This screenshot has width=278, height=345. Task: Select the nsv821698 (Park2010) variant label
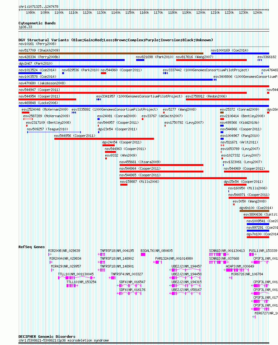click(155, 57)
